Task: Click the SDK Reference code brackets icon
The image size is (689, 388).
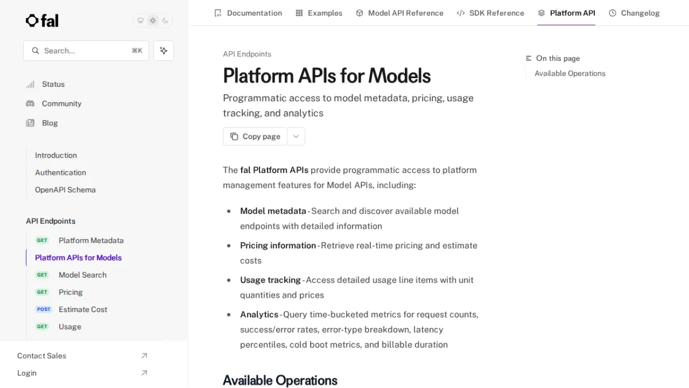Action: 460,13
